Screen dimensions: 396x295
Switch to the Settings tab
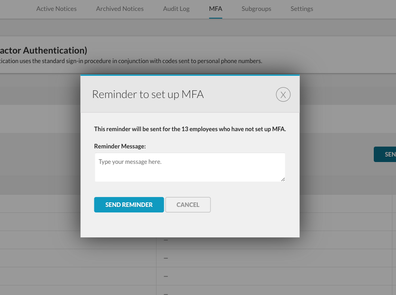302,9
